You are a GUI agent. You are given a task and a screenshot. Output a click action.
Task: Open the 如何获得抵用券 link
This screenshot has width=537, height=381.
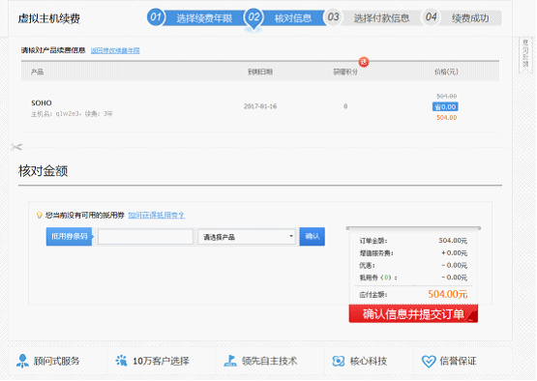(156, 215)
